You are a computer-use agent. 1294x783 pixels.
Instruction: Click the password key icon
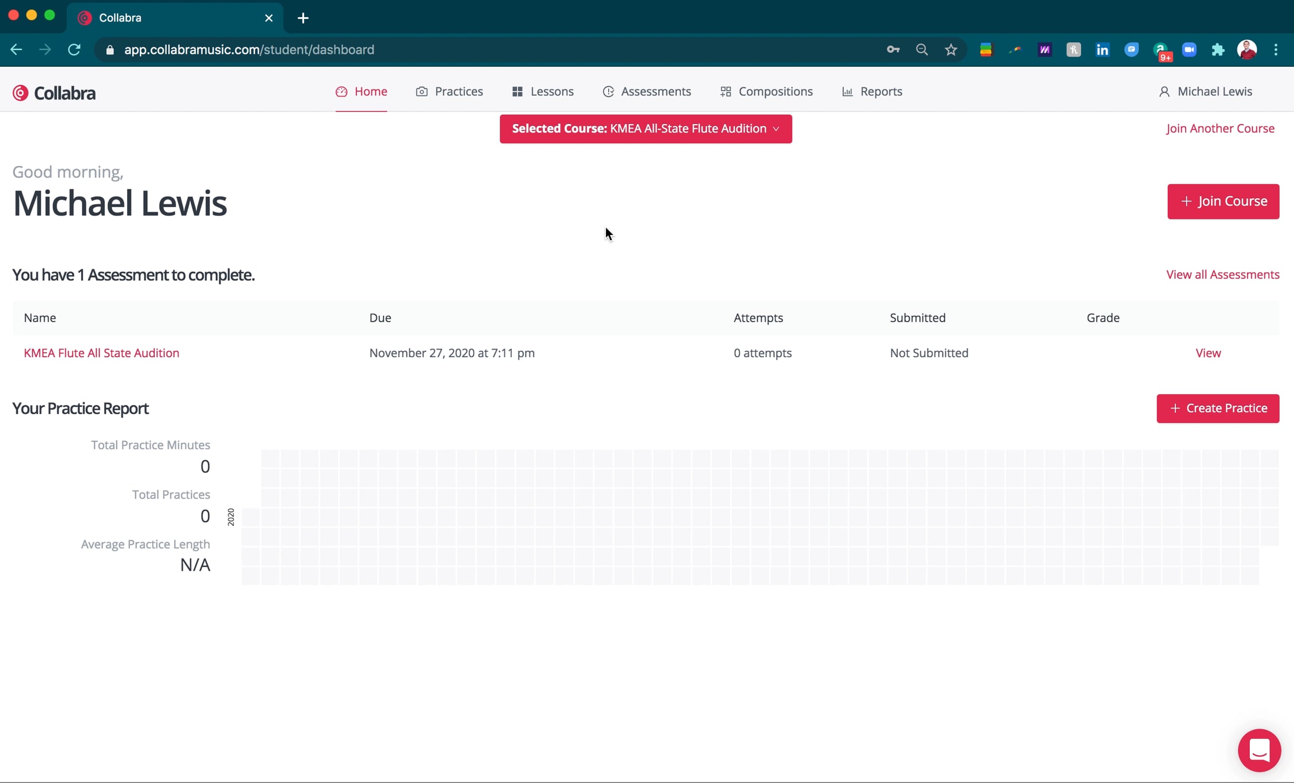click(x=893, y=50)
